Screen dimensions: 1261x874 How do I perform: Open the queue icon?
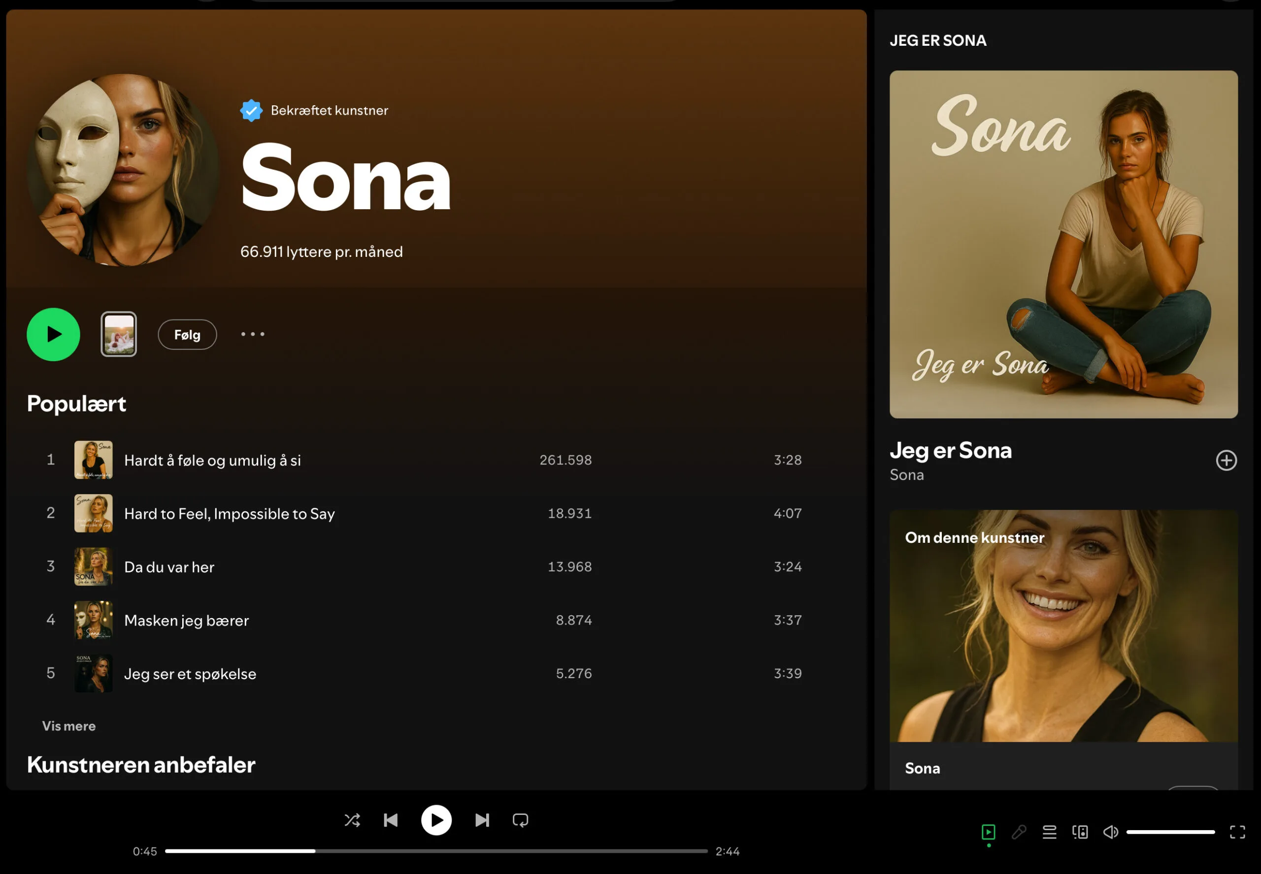(1049, 832)
